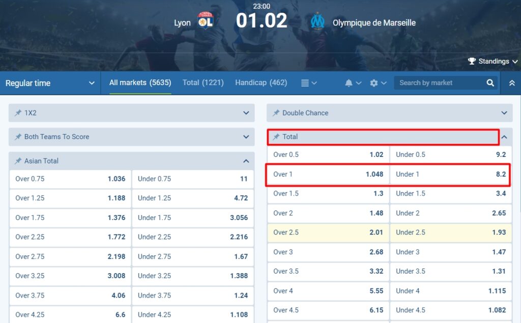Select Under 2.5 bet at 1.93
This screenshot has width=521, height=323.
[451, 232]
